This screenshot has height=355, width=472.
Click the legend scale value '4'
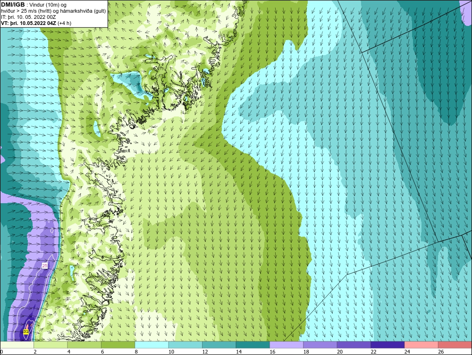(x=68, y=352)
